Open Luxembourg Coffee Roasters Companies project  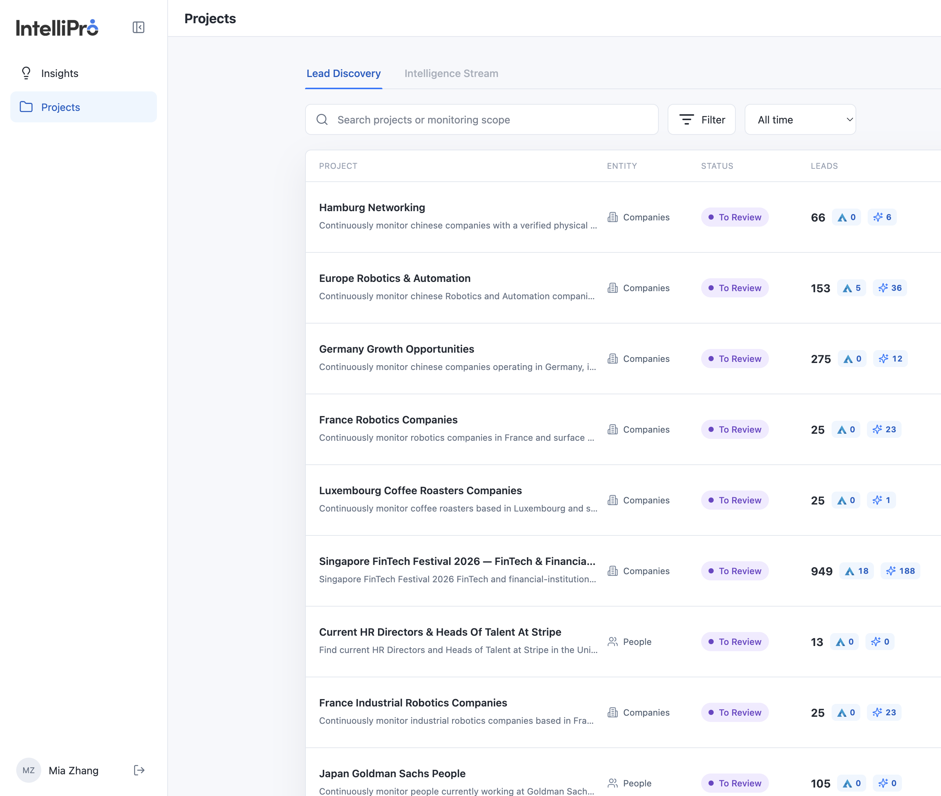point(420,490)
